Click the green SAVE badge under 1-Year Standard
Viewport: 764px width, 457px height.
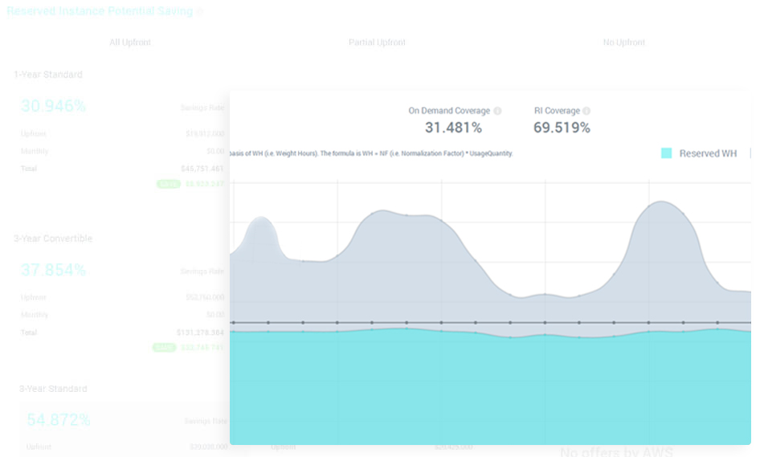168,184
